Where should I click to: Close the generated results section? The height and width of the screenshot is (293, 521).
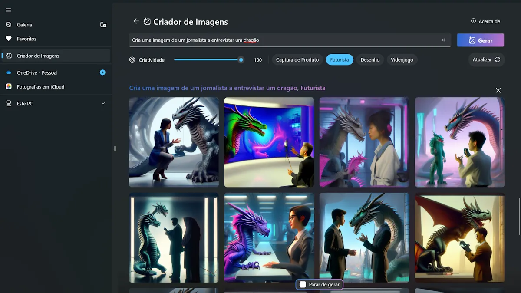click(x=498, y=90)
